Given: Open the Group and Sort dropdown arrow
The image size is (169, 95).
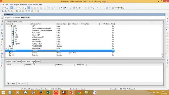Looking at the screenshot, I should pyautogui.click(x=65, y=8).
